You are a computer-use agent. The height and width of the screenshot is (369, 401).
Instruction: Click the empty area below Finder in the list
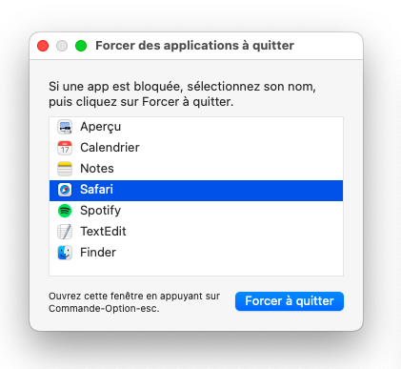[196, 269]
